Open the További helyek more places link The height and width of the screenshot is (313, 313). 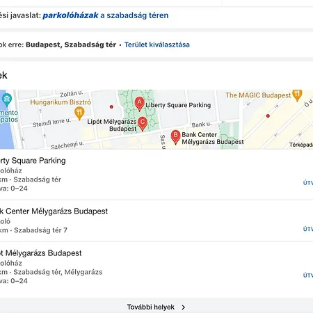coord(151,307)
